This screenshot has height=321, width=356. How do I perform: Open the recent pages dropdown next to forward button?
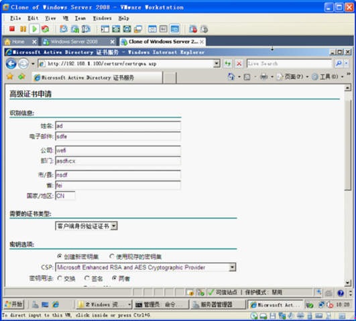(x=33, y=64)
